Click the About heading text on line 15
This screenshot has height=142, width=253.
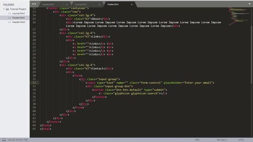pos(96,19)
